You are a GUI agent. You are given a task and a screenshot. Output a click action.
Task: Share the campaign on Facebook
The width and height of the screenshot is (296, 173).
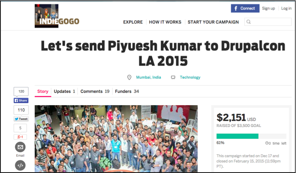[21, 100]
